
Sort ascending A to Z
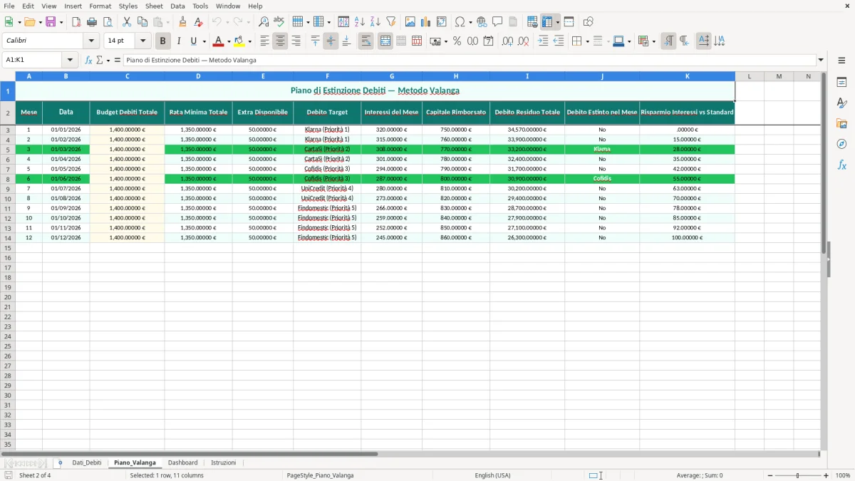(x=360, y=22)
